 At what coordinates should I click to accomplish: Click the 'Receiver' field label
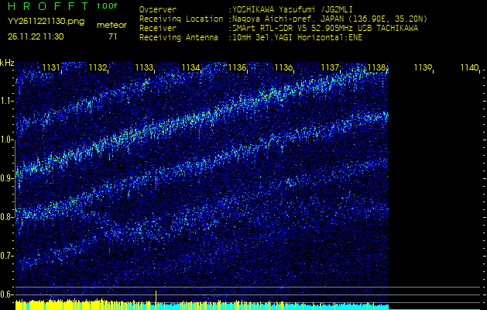pyautogui.click(x=158, y=29)
